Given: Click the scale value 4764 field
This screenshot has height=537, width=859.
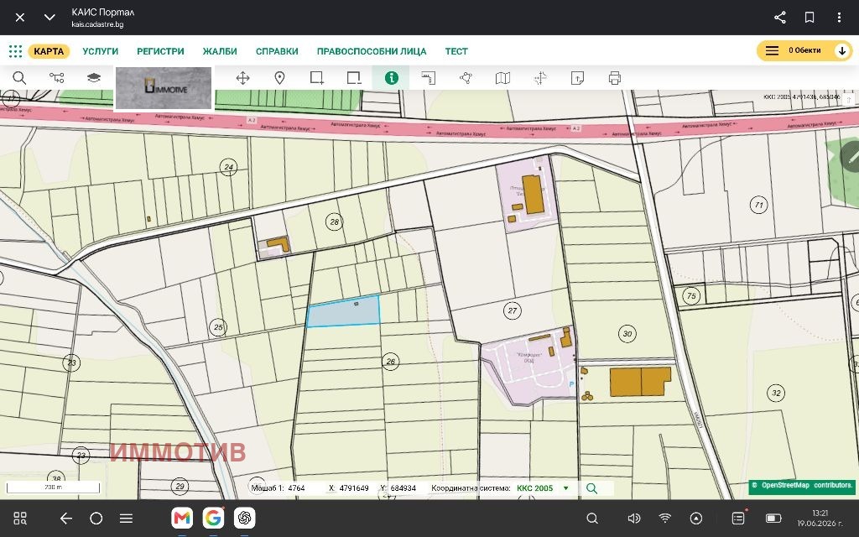Looking at the screenshot, I should click(x=296, y=488).
